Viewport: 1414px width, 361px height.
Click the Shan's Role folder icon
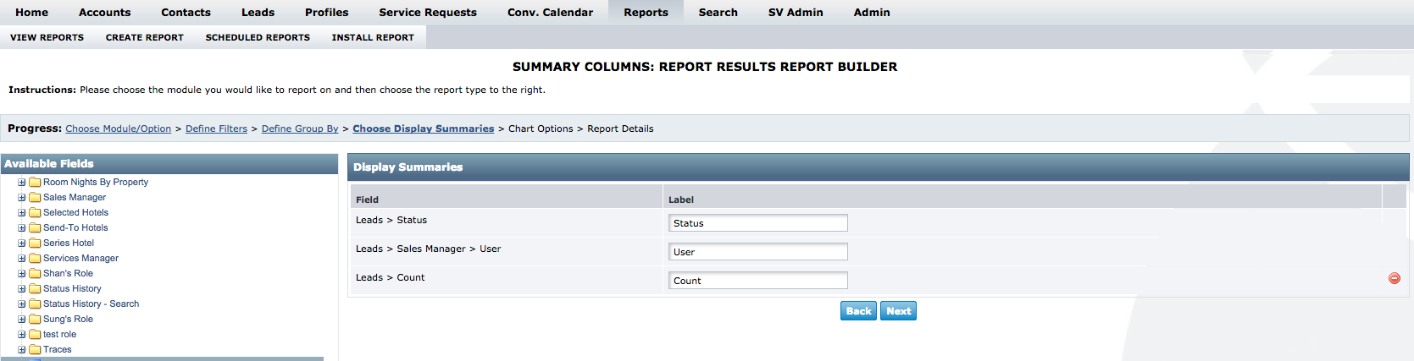pos(35,273)
